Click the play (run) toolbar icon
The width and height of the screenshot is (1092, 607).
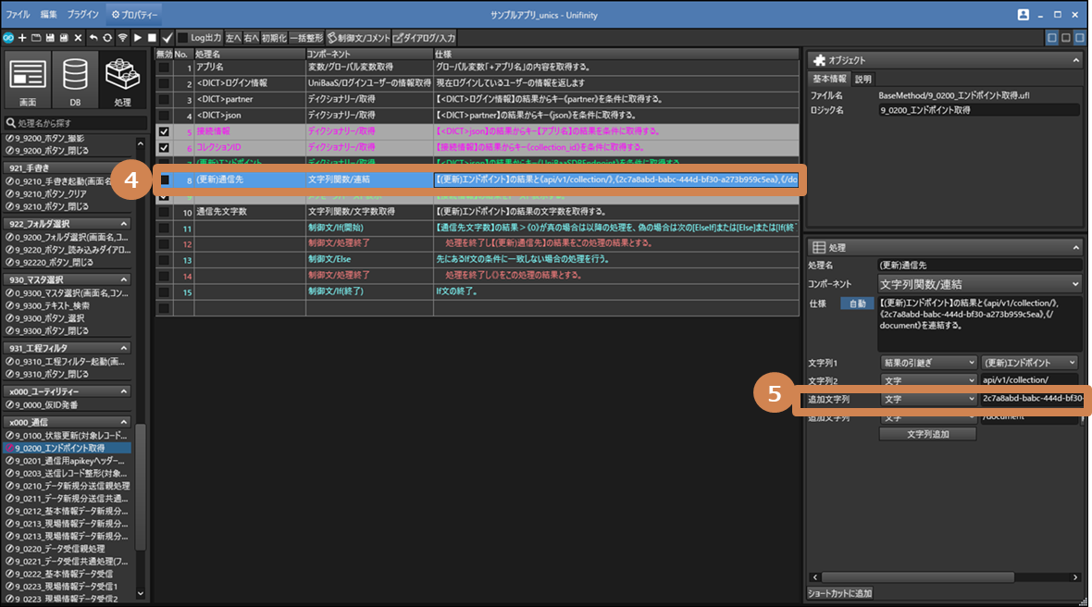click(x=137, y=38)
